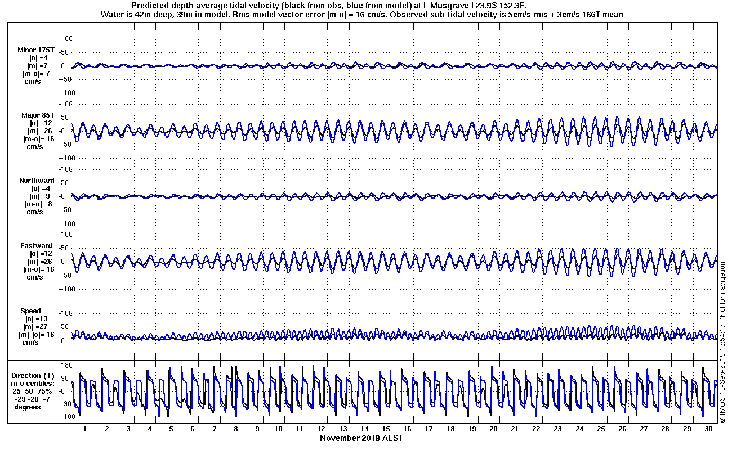Click day '30' on the date axis
This screenshot has height=450, width=732.
pyautogui.click(x=709, y=429)
